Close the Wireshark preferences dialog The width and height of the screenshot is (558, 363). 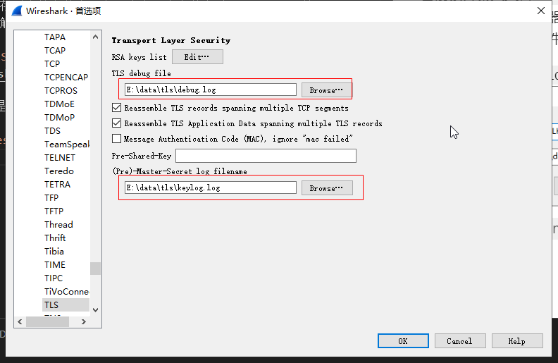point(540,11)
